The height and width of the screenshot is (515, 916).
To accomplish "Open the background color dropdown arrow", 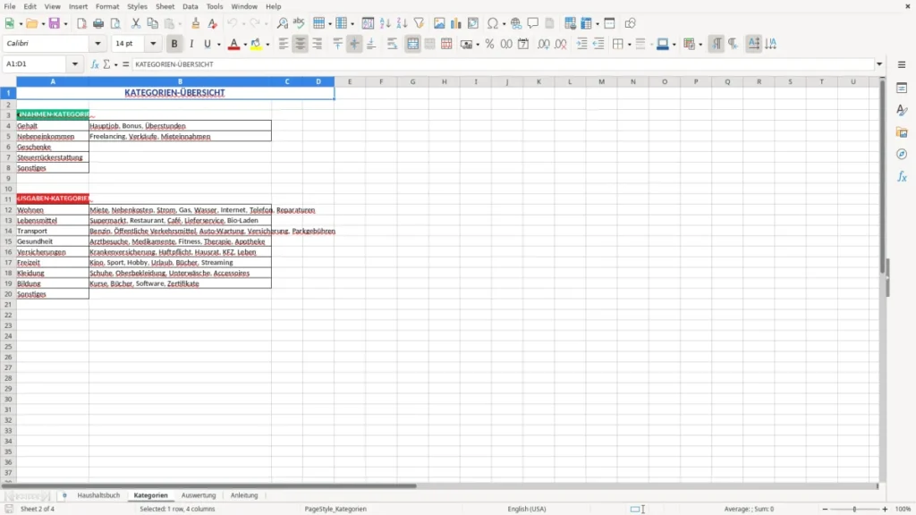I will tap(267, 45).
